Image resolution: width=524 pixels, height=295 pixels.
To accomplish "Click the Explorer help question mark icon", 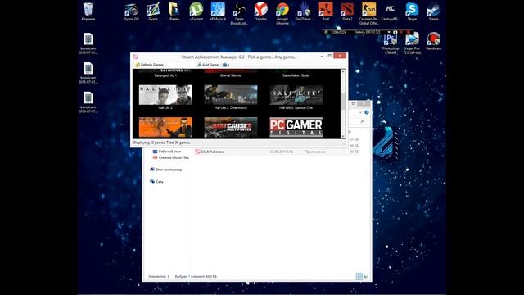I will tap(367, 112).
